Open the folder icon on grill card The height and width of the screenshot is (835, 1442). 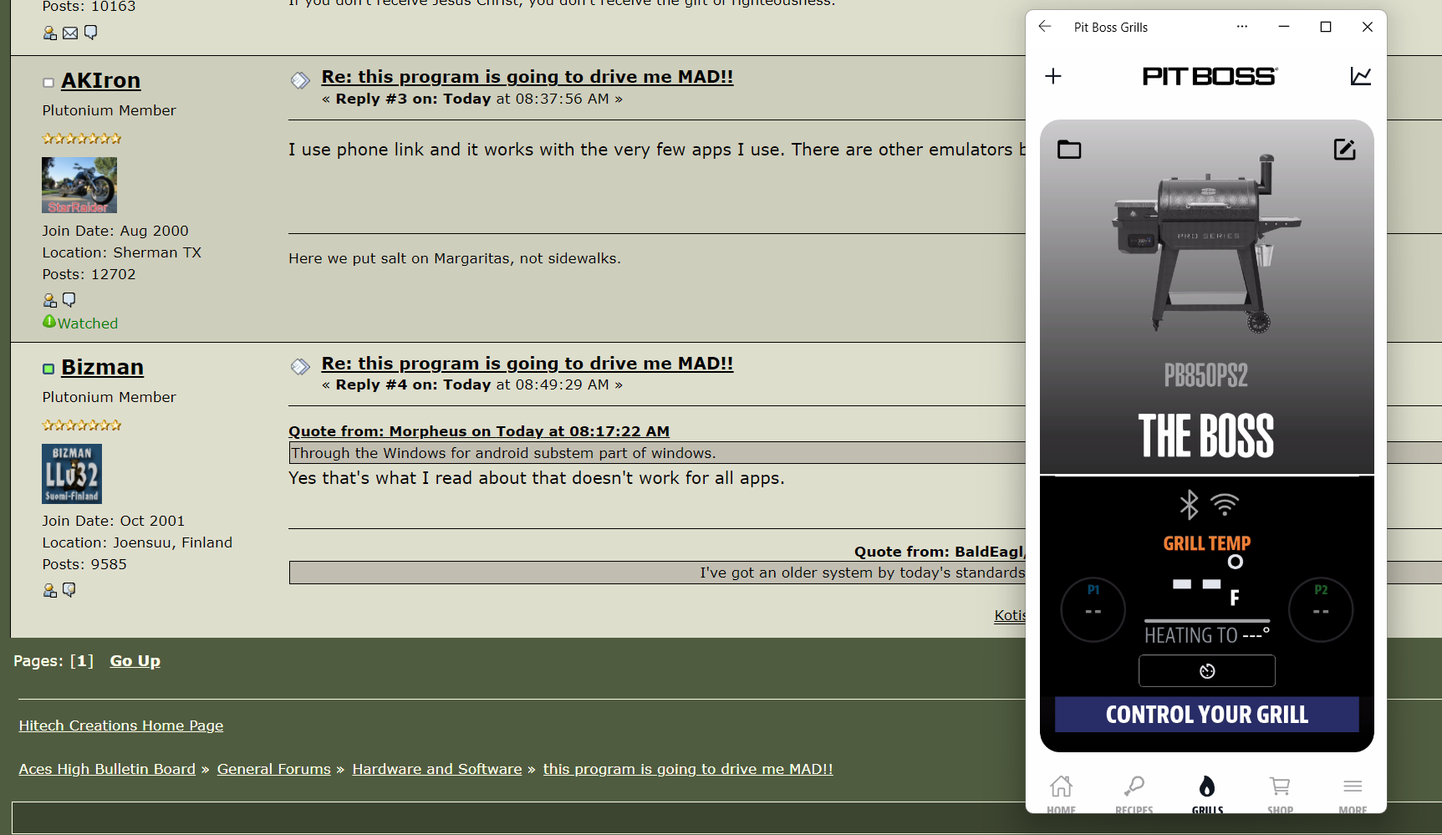[1069, 150]
